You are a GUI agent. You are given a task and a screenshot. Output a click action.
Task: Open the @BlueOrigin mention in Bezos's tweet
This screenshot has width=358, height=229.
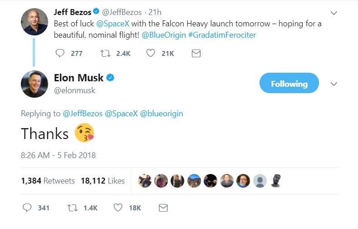tap(163, 35)
